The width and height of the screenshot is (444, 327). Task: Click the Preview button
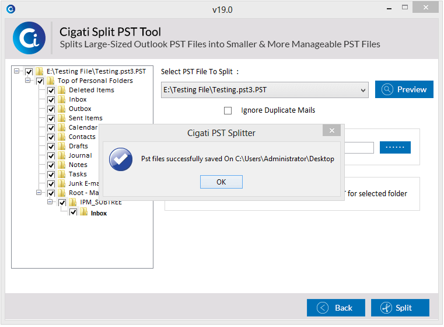click(404, 89)
